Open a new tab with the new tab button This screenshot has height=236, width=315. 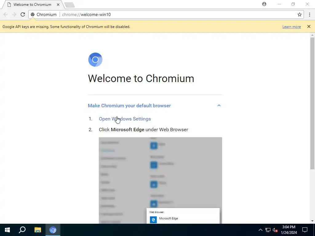click(70, 5)
